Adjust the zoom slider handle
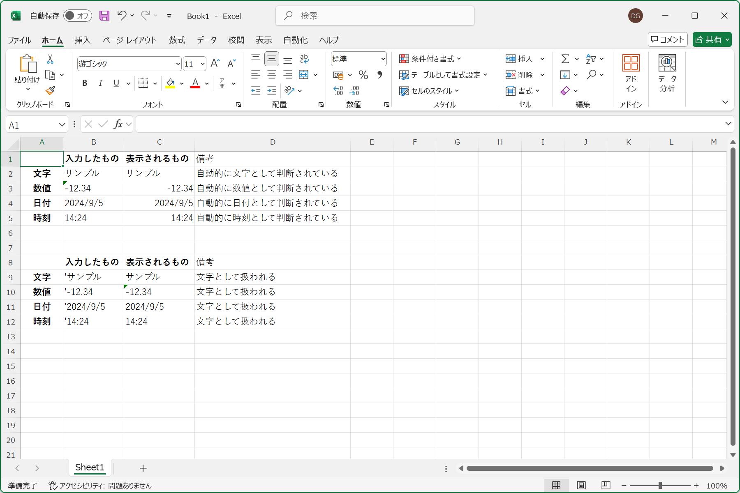 (660, 486)
